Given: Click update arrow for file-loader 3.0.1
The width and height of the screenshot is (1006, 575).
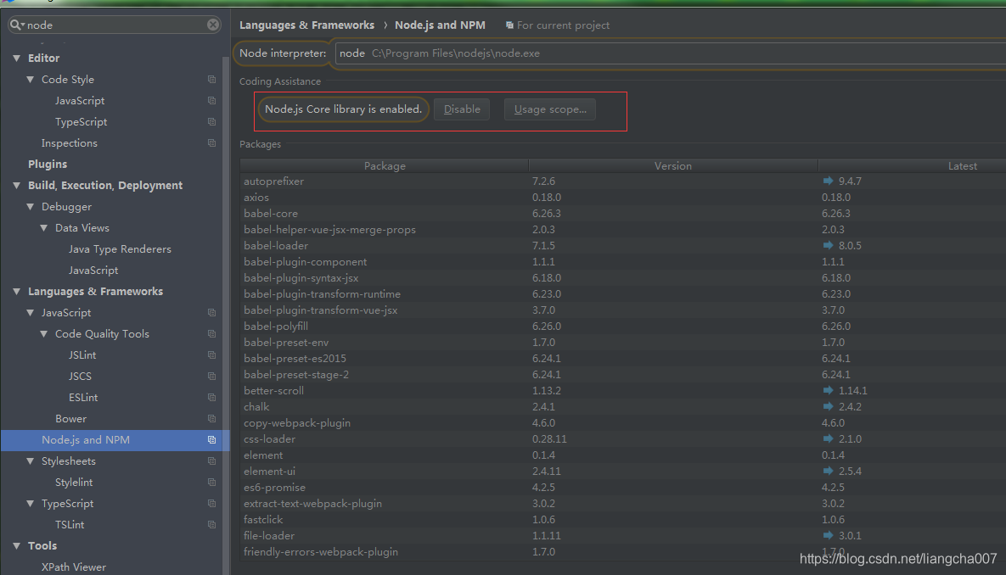Looking at the screenshot, I should pyautogui.click(x=828, y=535).
